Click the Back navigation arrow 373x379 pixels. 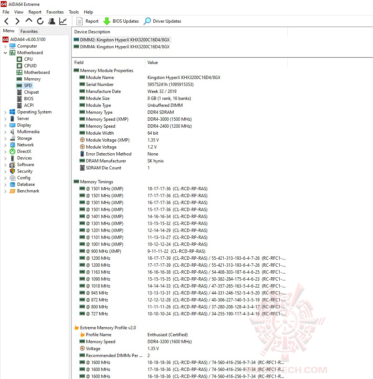(7, 21)
